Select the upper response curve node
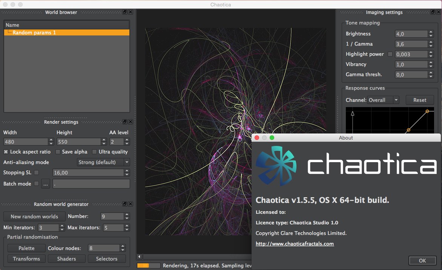This screenshot has width=442, height=270. [x=427, y=111]
